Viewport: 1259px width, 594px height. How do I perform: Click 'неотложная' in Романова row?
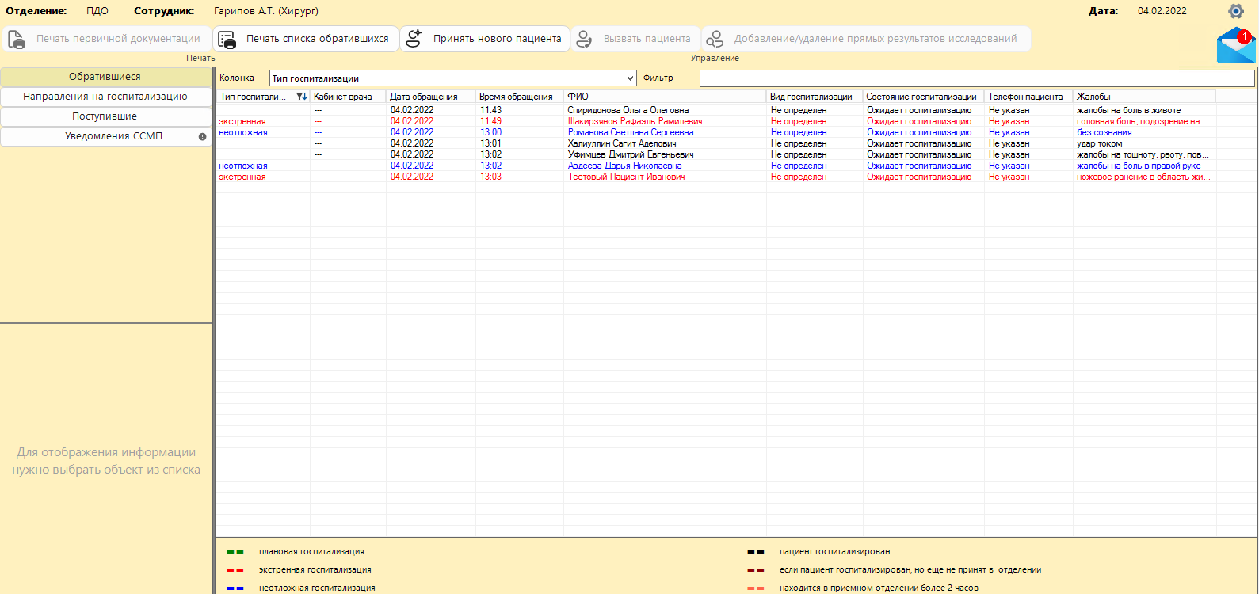click(243, 132)
